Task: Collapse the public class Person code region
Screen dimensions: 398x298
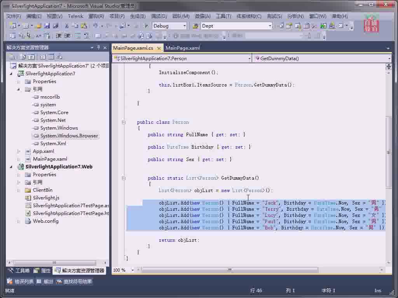Action: click(x=124, y=122)
